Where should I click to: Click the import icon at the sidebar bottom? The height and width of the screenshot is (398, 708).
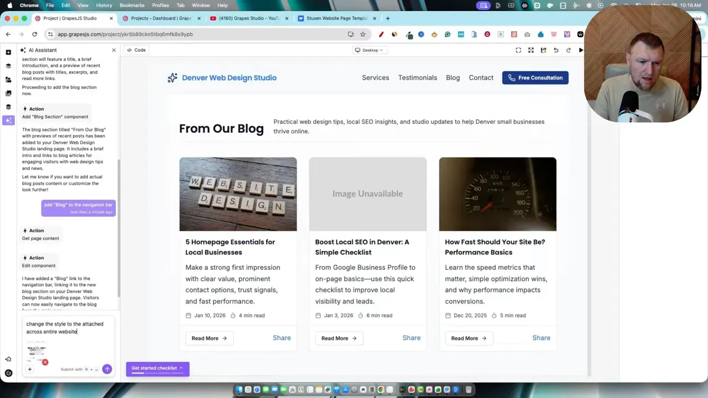click(8, 359)
